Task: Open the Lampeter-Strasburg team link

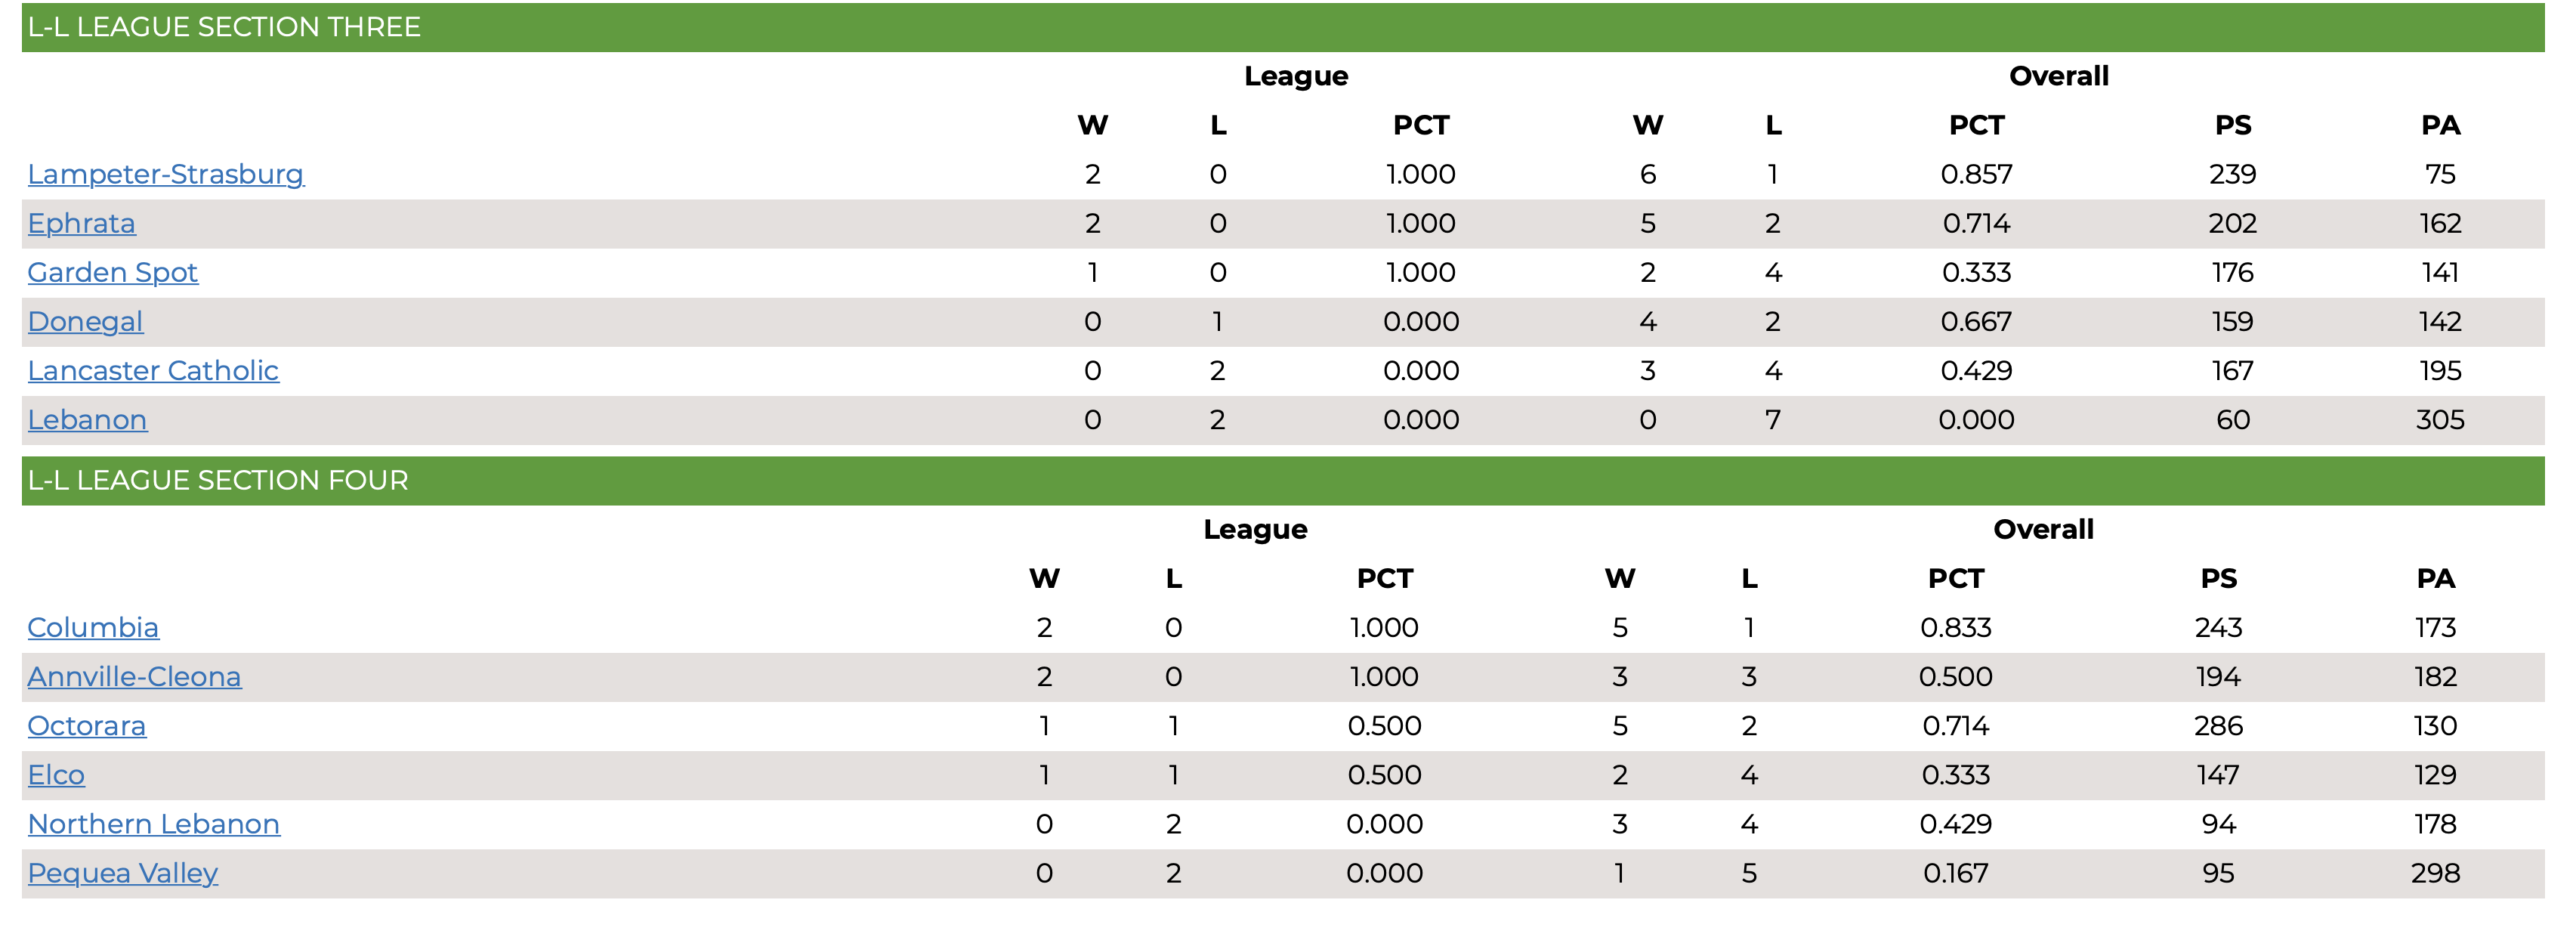Action: click(166, 175)
